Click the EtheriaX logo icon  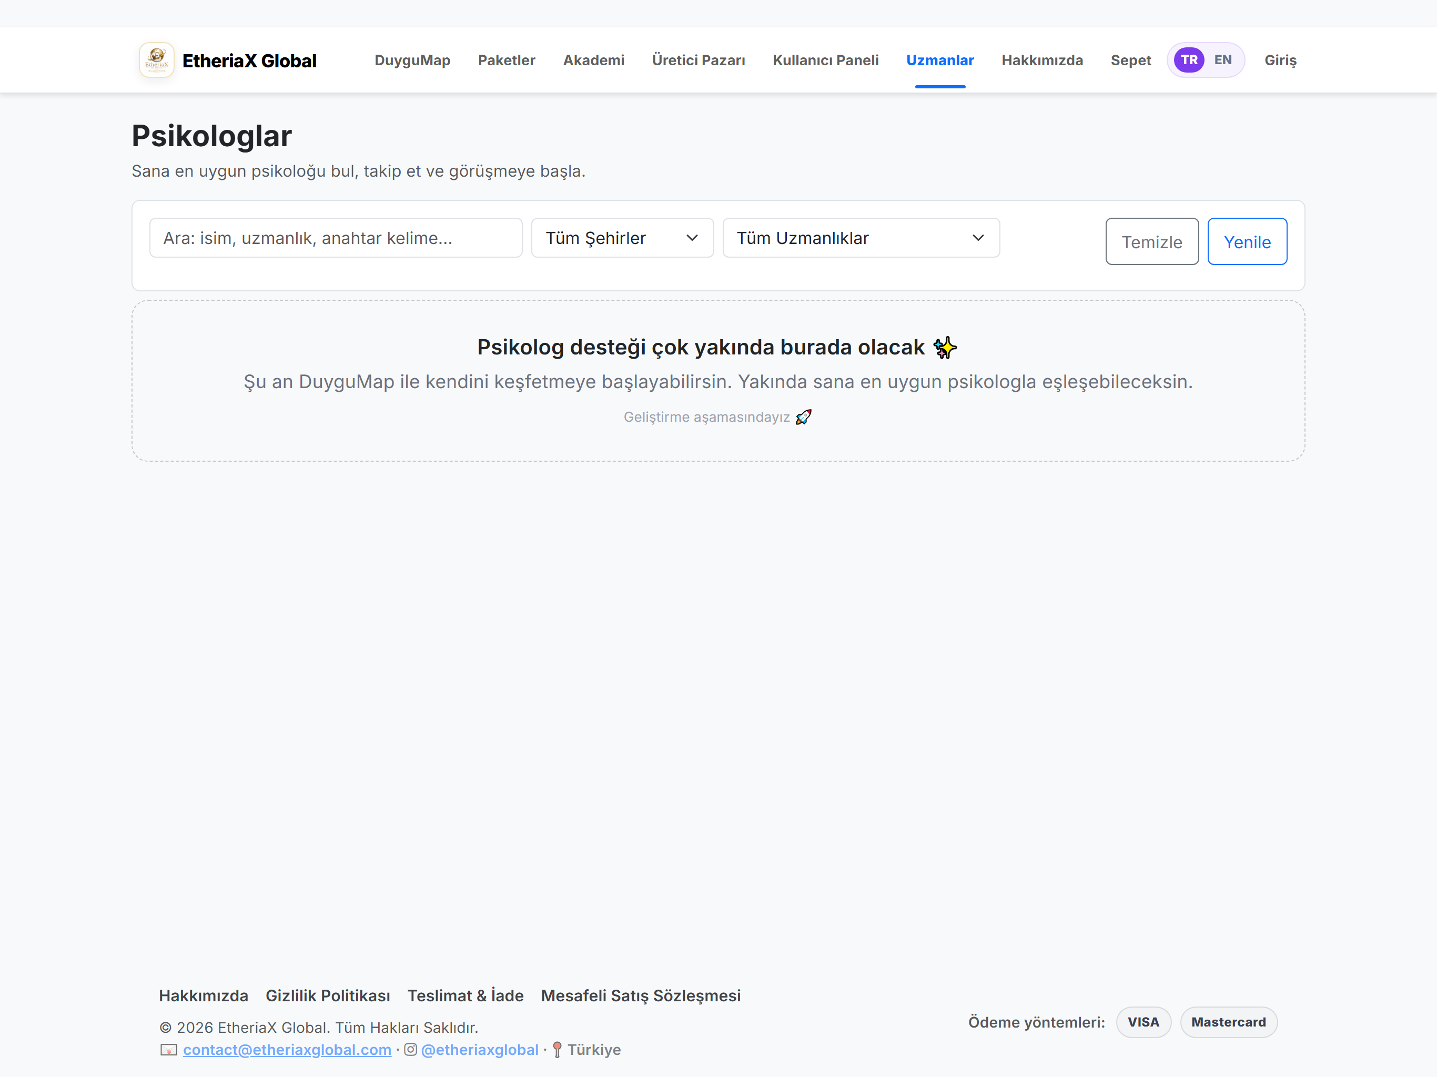click(157, 60)
